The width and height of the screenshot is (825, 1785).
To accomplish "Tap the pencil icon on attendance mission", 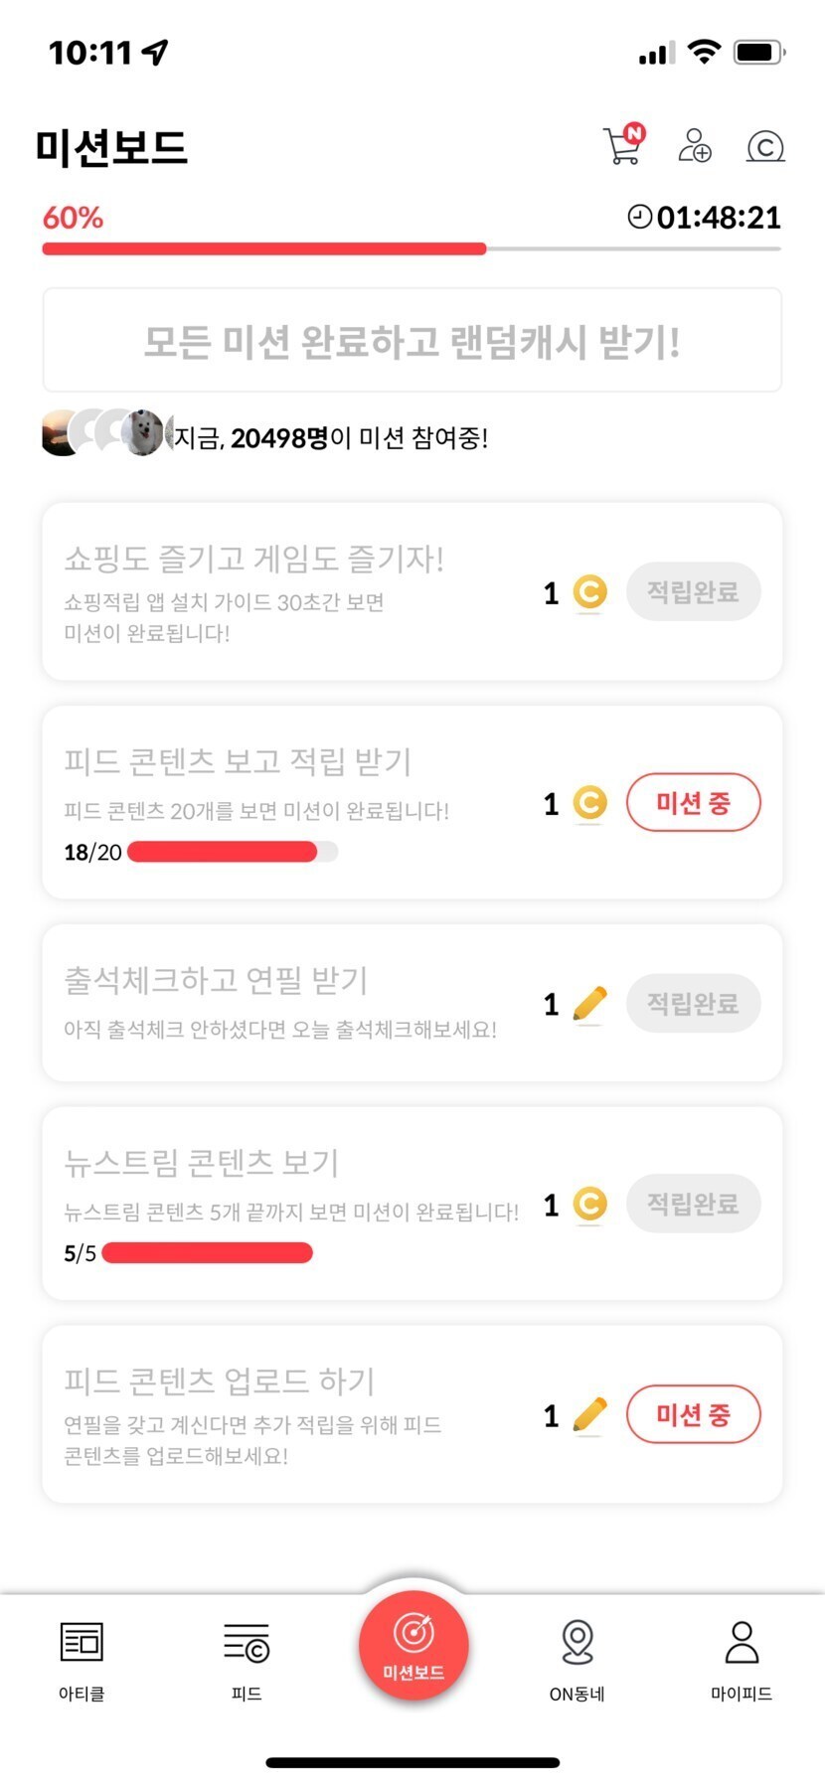I will coord(589,1004).
